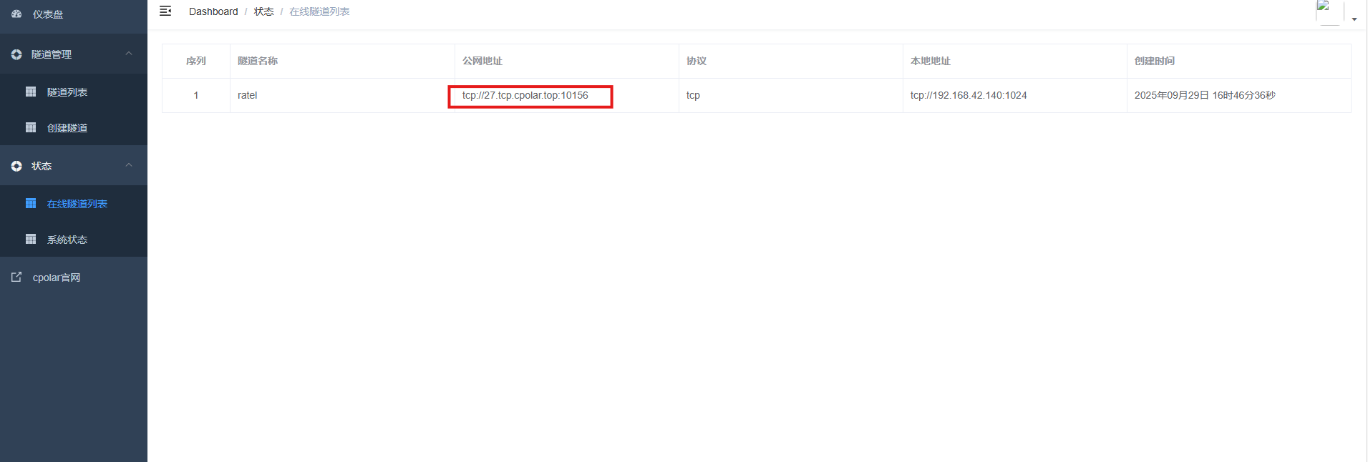Select 系统状态 in the sidebar
The width and height of the screenshot is (1368, 462).
[x=67, y=240]
